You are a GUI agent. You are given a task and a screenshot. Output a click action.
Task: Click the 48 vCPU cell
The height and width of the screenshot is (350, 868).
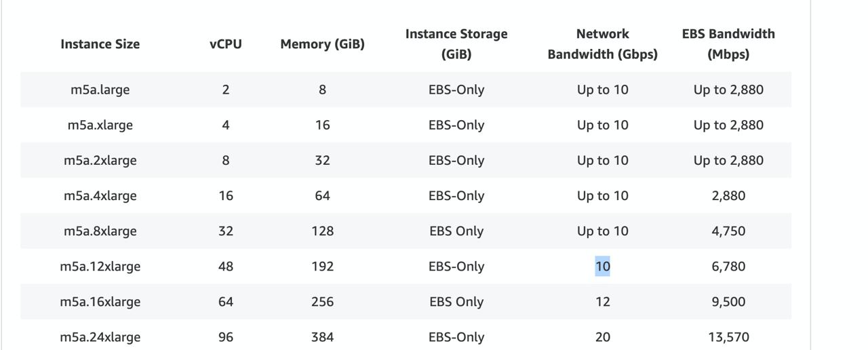point(226,266)
